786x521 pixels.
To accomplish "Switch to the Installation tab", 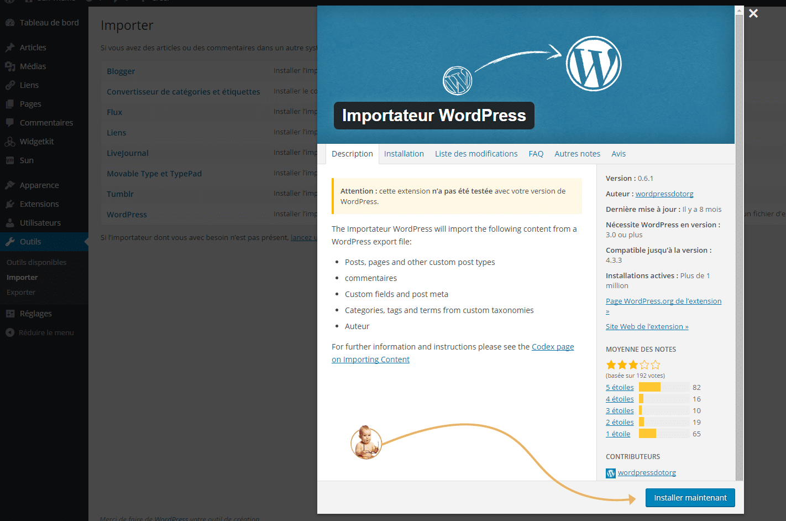I will tap(404, 153).
